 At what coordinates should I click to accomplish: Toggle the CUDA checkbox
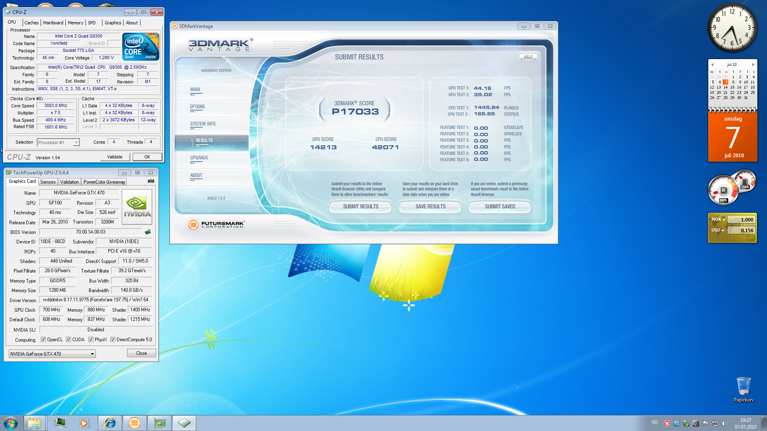[69, 340]
